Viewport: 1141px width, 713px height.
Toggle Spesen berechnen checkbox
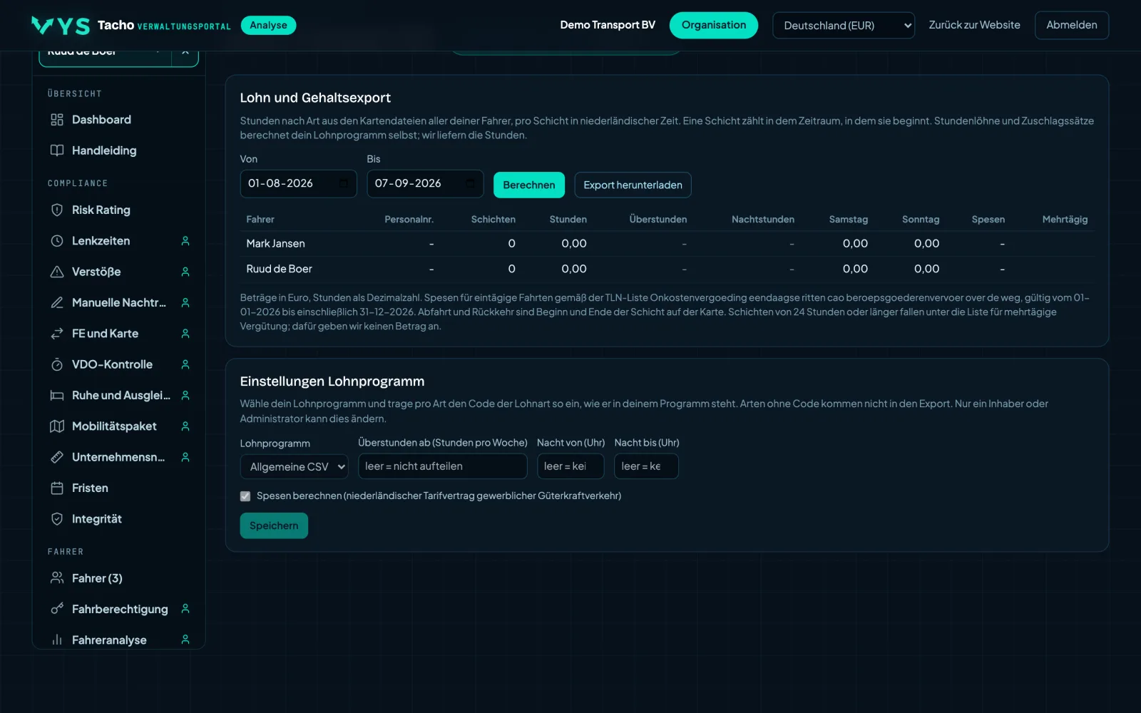(x=245, y=496)
